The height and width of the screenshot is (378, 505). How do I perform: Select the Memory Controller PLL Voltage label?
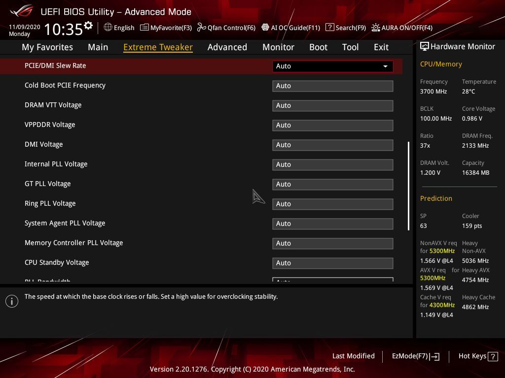pos(74,243)
